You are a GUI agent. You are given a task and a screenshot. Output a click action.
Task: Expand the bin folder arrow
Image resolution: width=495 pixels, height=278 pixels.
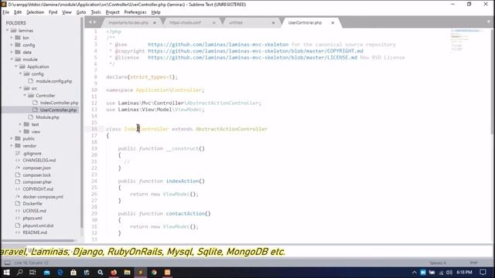[12, 38]
